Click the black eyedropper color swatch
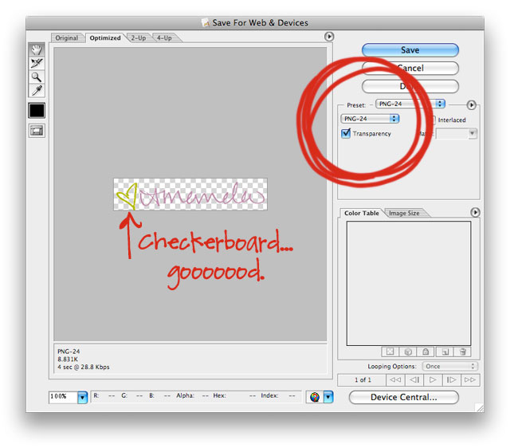The height and width of the screenshot is (448, 510). coord(37,111)
